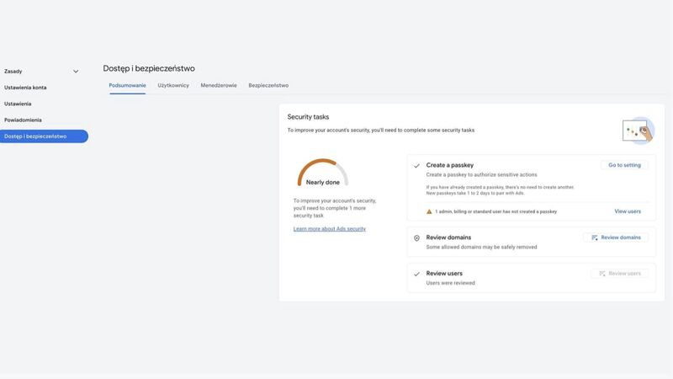Click the checkmark icon beside Create a passkey

point(416,166)
